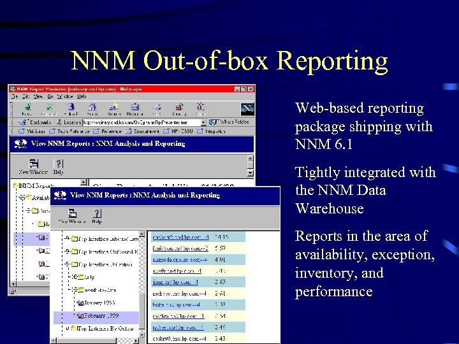Click the Location drag icon beside the URL

coord(59,122)
